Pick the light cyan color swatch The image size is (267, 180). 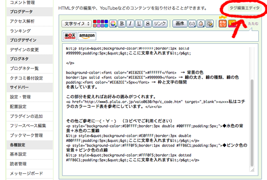pos(106,26)
